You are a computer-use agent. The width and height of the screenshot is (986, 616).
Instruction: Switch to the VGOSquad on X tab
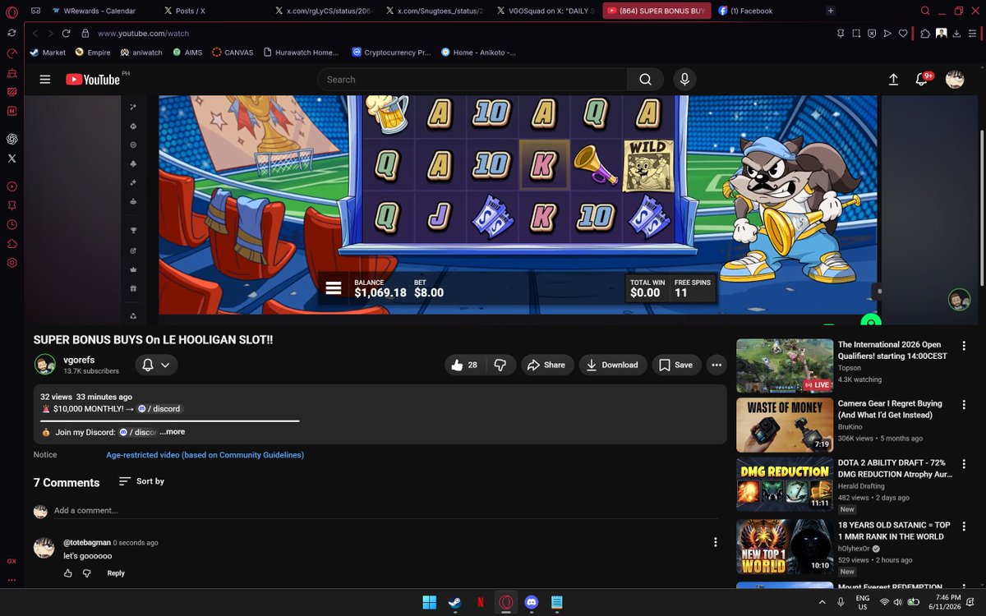546,11
